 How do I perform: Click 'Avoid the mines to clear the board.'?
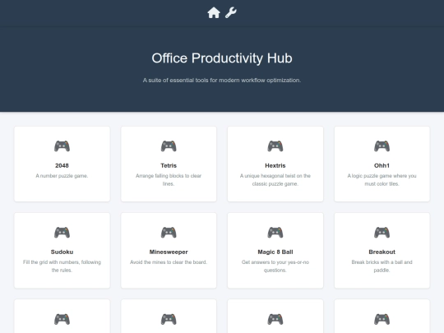click(x=169, y=262)
